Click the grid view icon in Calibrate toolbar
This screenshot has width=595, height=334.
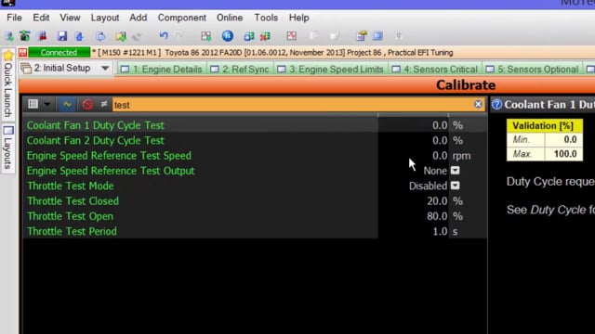(33, 104)
